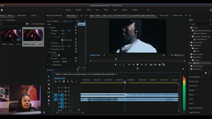Image resolution: width=212 pixels, height=119 pixels.
Task: Open the Essential Sound panel
Action: (x=193, y=81)
